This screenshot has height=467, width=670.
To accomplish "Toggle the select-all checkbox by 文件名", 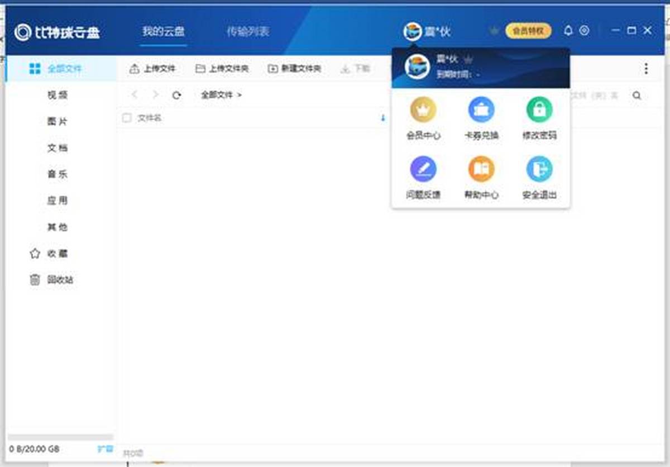I will pyautogui.click(x=127, y=118).
